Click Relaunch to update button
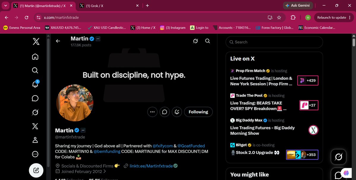This screenshot has width=356, height=180. click(x=334, y=17)
